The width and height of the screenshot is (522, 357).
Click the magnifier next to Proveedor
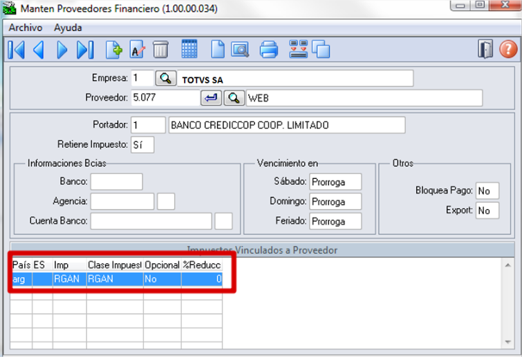coord(234,98)
